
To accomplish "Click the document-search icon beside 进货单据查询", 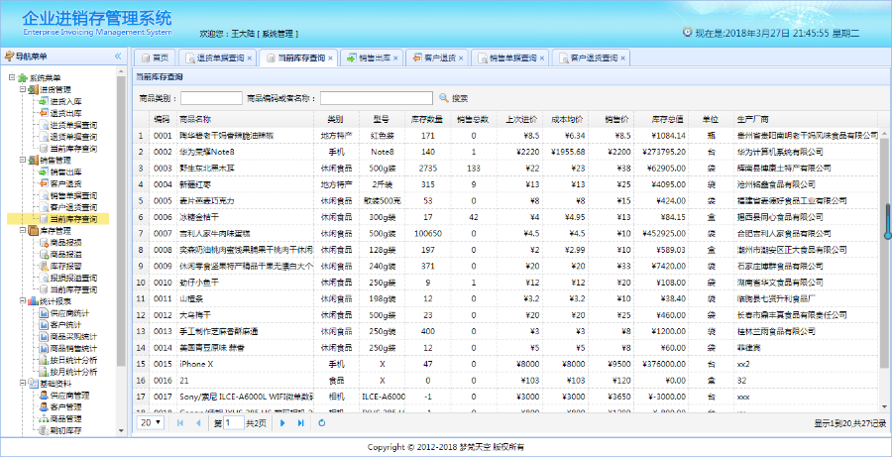I will point(44,125).
